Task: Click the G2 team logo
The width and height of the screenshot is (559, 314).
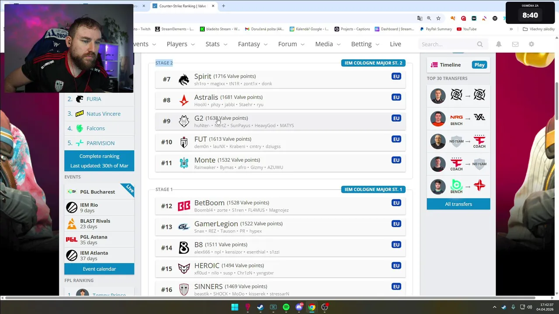Action: pos(184,121)
